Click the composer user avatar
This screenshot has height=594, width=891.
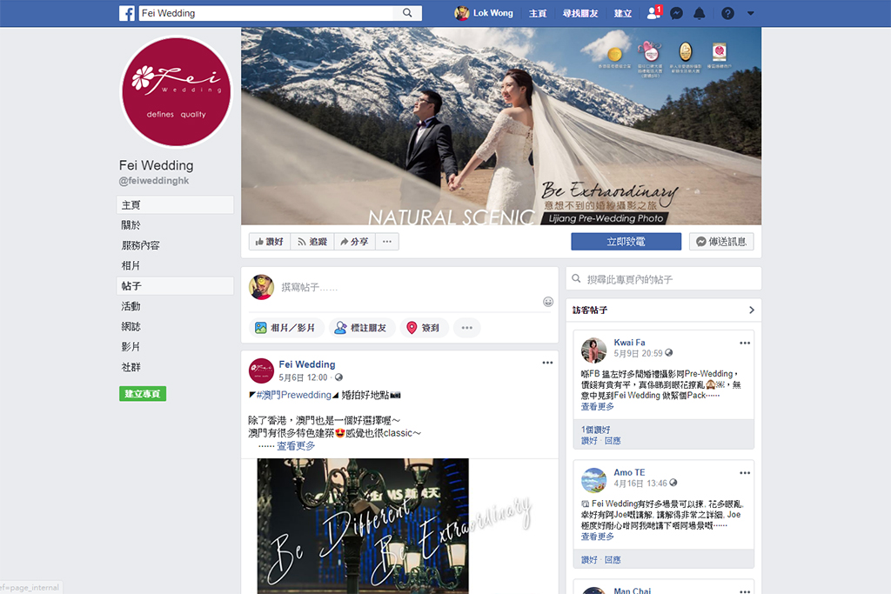click(x=261, y=287)
